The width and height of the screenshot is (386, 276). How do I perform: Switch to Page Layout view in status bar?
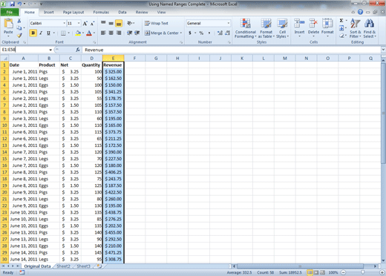(x=316, y=272)
